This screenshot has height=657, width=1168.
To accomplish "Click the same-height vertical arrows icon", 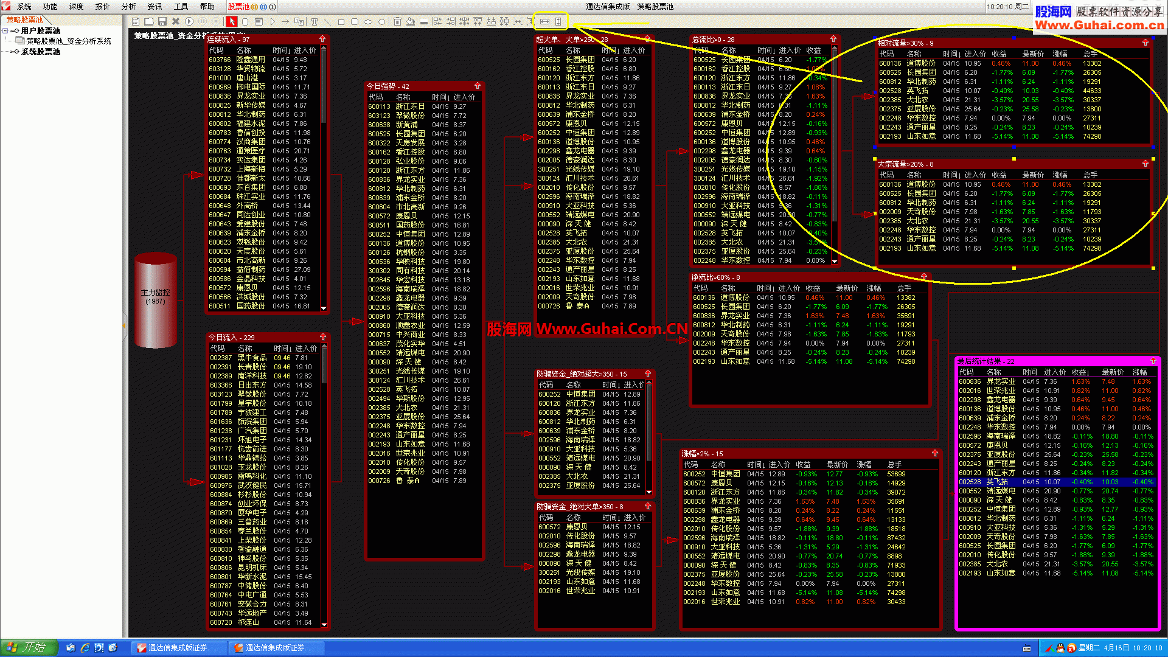I will [558, 21].
